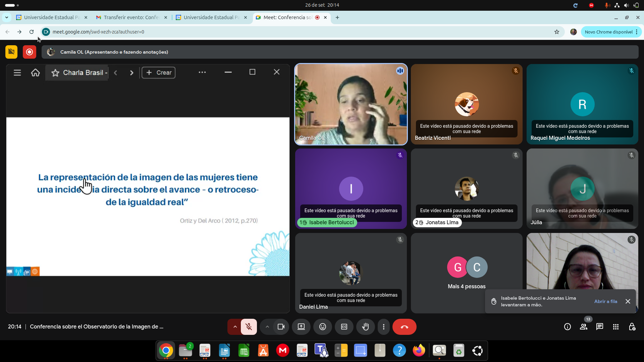
Task: Click Camila OL's video tile
Action: point(351,104)
